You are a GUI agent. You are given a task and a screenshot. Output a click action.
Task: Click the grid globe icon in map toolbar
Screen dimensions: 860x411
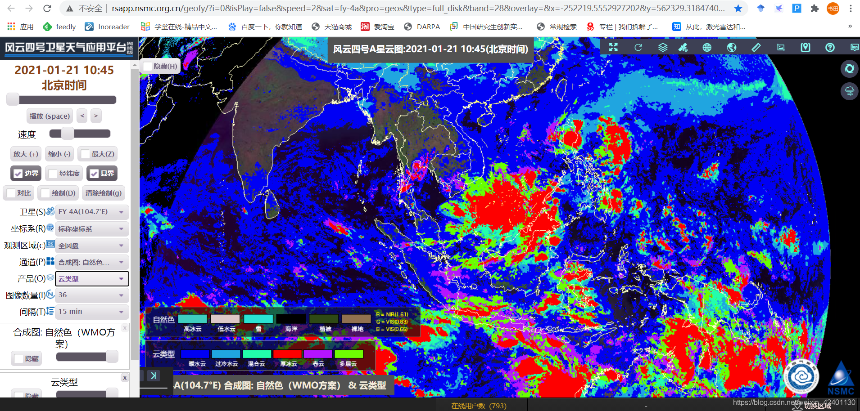click(707, 47)
